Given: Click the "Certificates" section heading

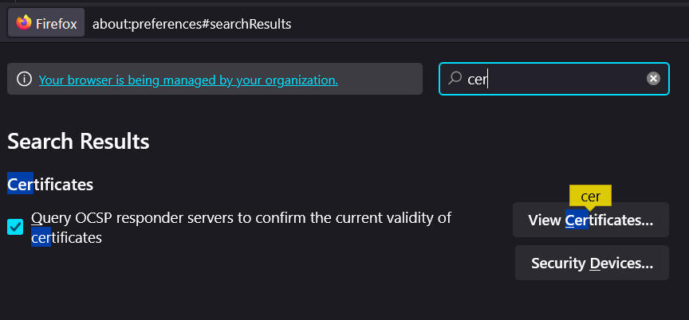Looking at the screenshot, I should point(50,185).
